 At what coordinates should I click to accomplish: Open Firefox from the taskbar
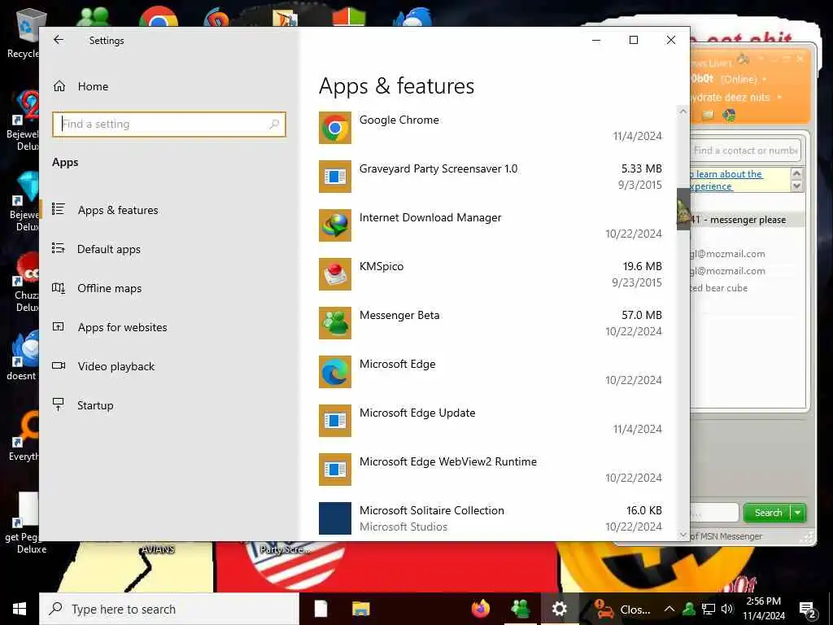481,609
